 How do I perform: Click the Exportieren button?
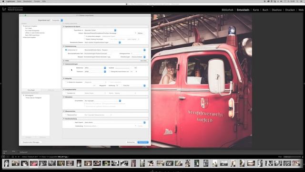(x=143, y=142)
